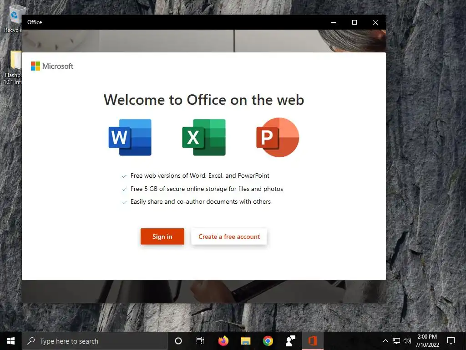466x350 pixels.
Task: Open the Windows Start menu
Action: 11,341
